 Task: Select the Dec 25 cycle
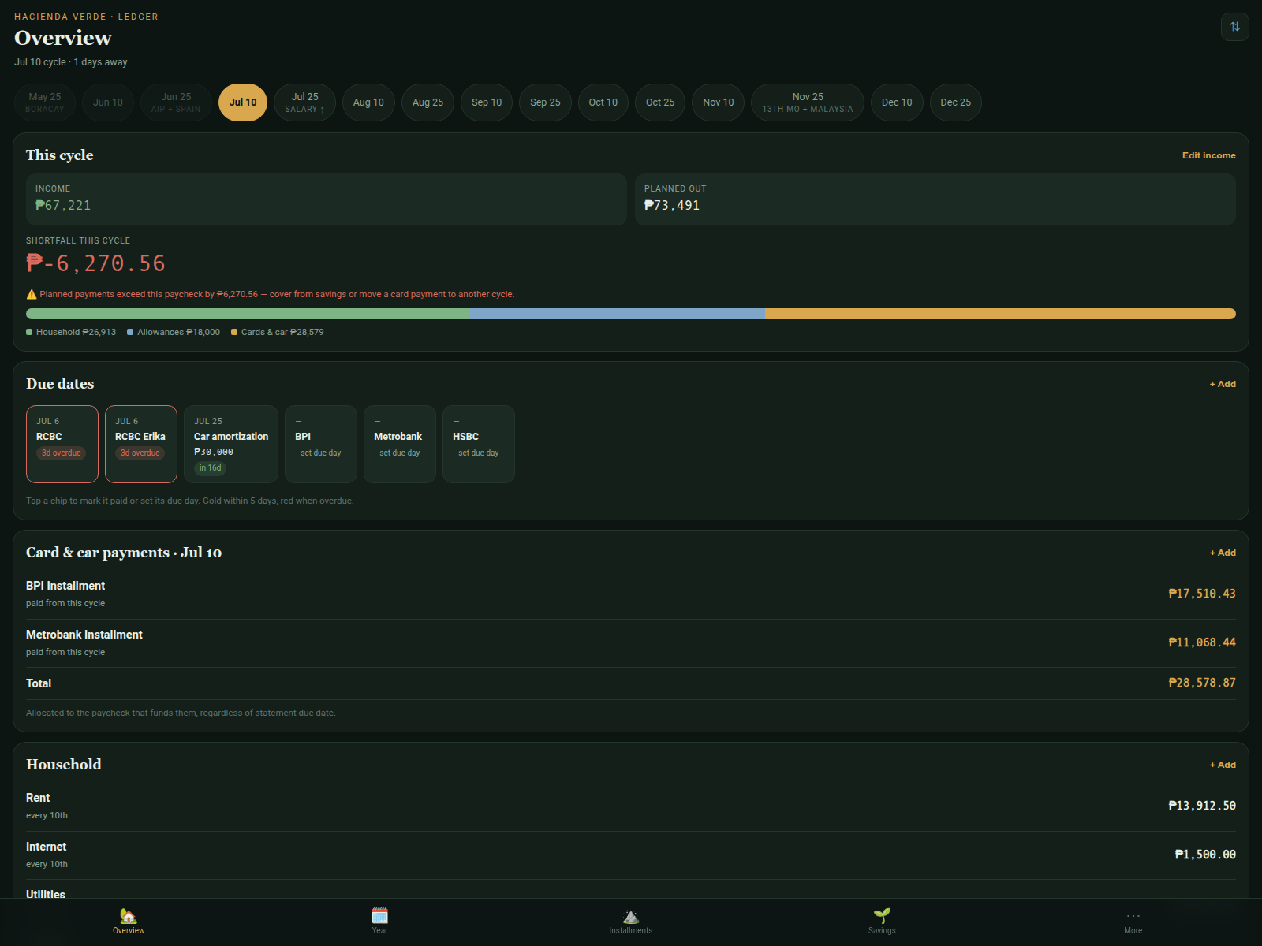[955, 102]
